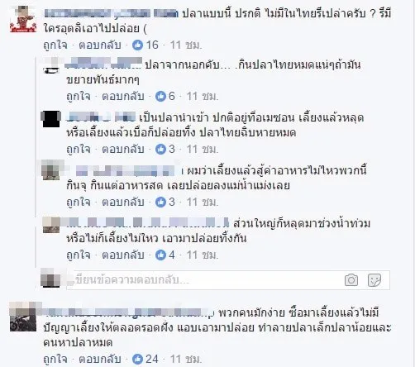Click the 11 ชม. timestamp on the last comment
The image size is (415, 367).
(x=186, y=359)
